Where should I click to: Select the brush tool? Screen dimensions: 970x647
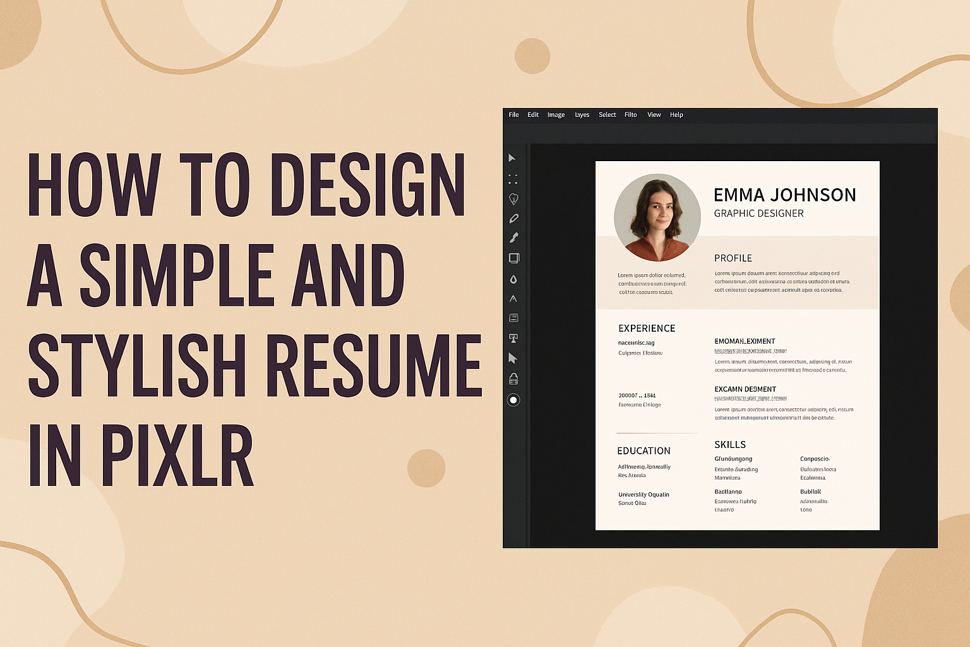coord(513,238)
